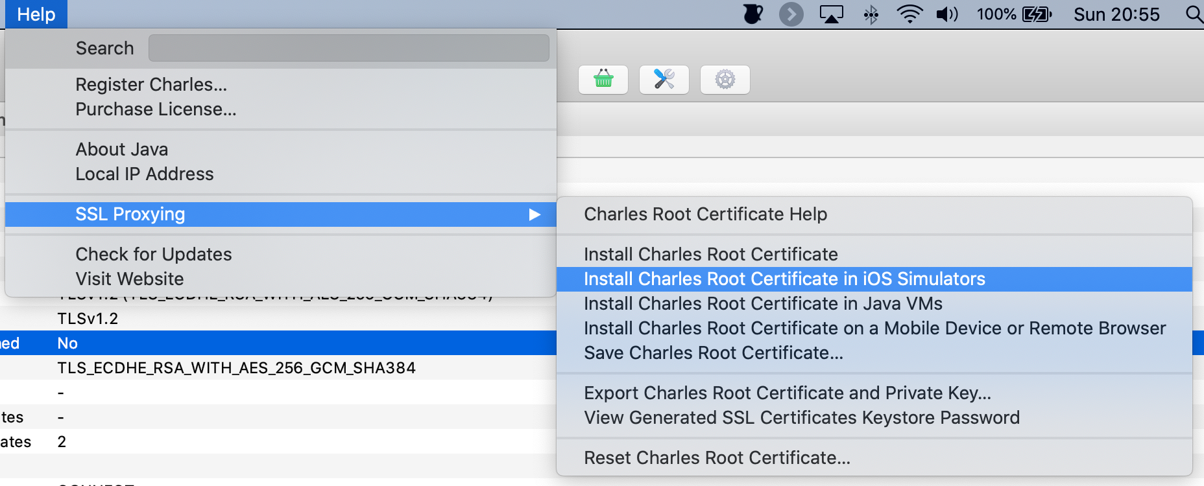Install Charles Root Certificate in Java VMs
This screenshot has height=486, width=1204.
[874, 304]
